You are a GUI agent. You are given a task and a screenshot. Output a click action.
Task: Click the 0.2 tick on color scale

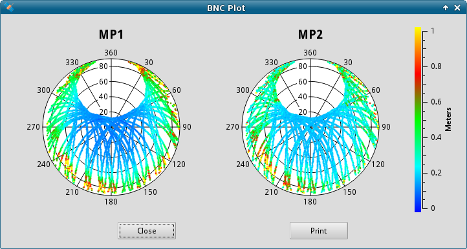point(437,173)
